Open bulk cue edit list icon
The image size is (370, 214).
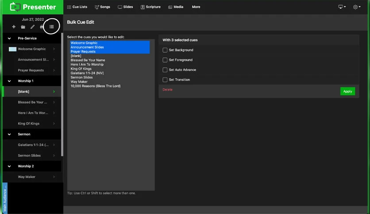pos(51,27)
